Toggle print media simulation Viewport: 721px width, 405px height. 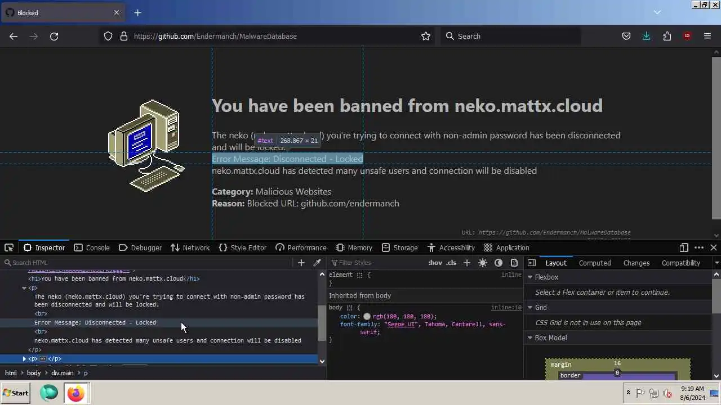[x=514, y=263]
